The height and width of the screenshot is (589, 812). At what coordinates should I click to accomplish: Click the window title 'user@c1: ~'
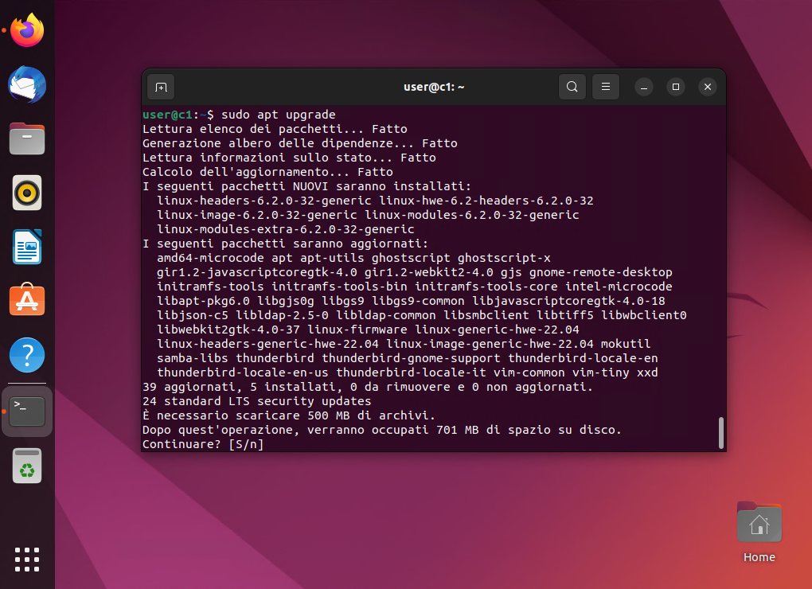(x=434, y=87)
